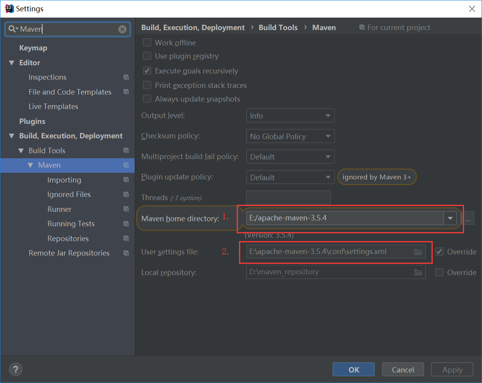Screen dimensions: 482x383
Task: Collapse the Build Tools tree node
Action: coord(21,151)
